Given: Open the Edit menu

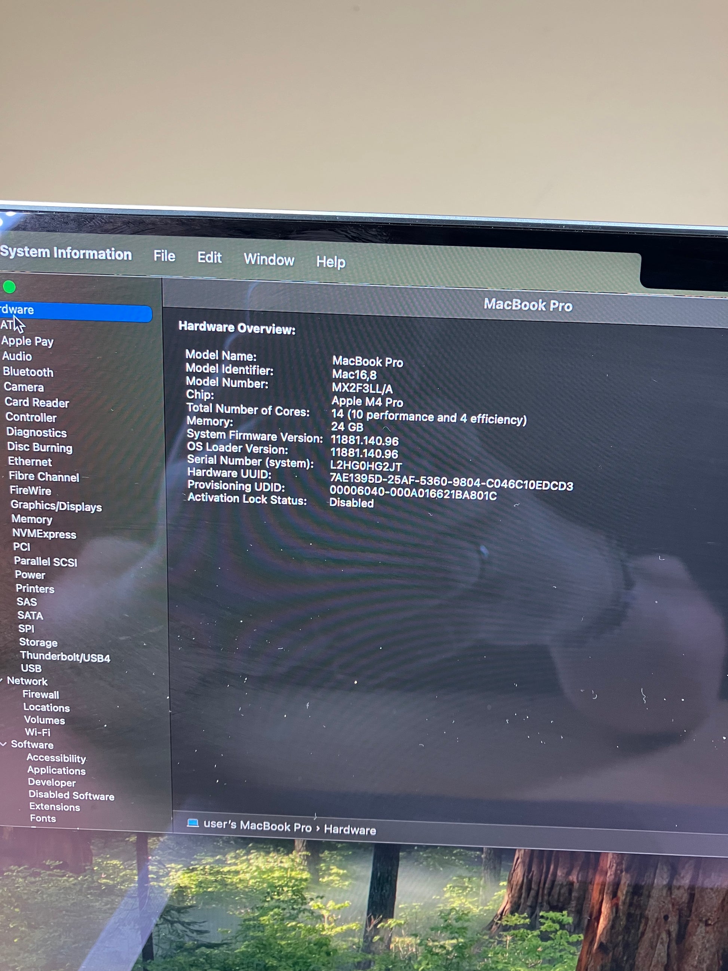Looking at the screenshot, I should (209, 257).
